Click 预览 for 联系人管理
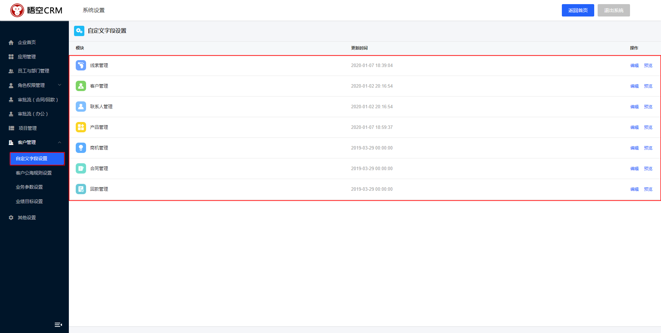This screenshot has height=333, width=661. pyautogui.click(x=648, y=107)
